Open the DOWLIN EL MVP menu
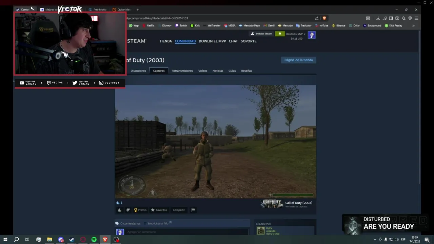The width and height of the screenshot is (434, 244). [212, 41]
